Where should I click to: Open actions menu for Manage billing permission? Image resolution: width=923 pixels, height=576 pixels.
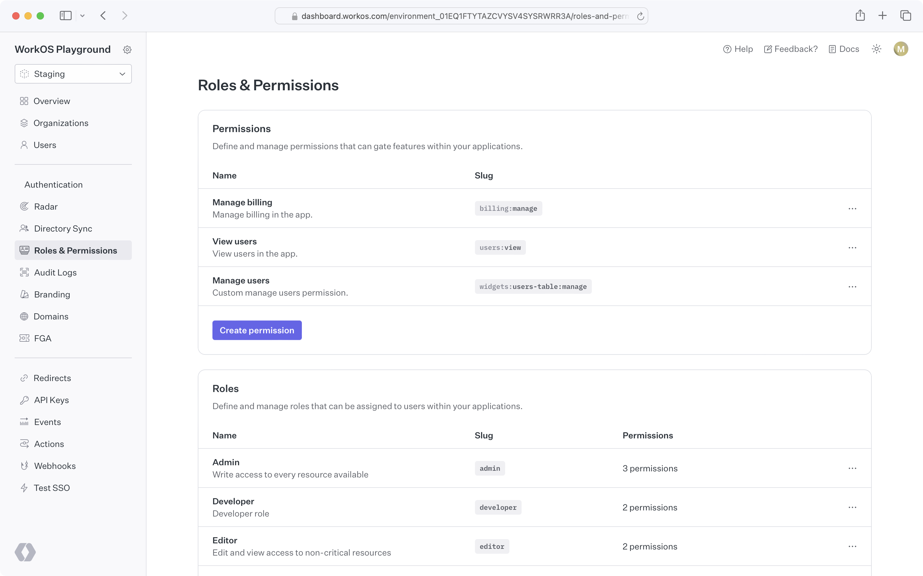(853, 208)
